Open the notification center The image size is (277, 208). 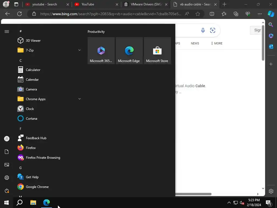pos(268,203)
